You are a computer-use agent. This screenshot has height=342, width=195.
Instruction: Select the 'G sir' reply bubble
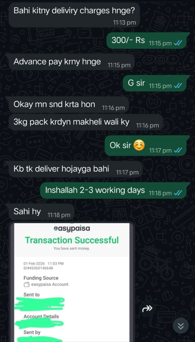tap(156, 83)
